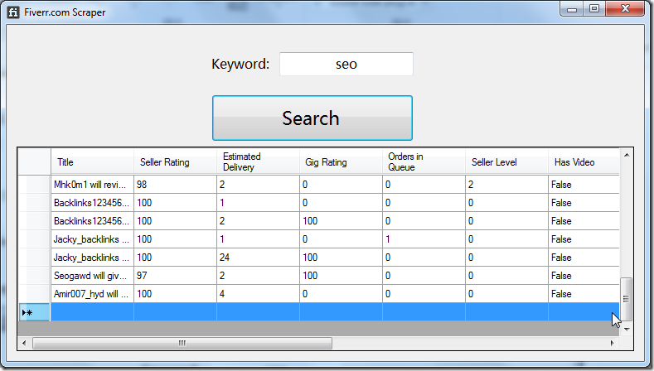Click the Search button
The width and height of the screenshot is (654, 371).
coord(312,118)
